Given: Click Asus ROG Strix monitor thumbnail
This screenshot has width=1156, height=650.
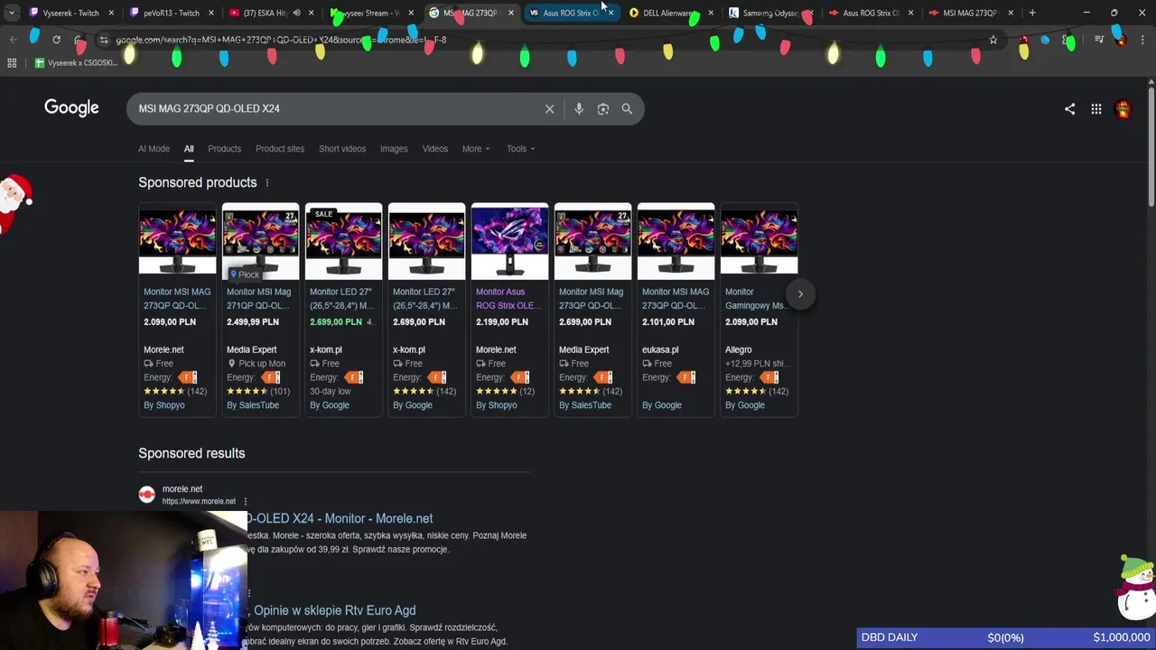Looking at the screenshot, I should 509,241.
